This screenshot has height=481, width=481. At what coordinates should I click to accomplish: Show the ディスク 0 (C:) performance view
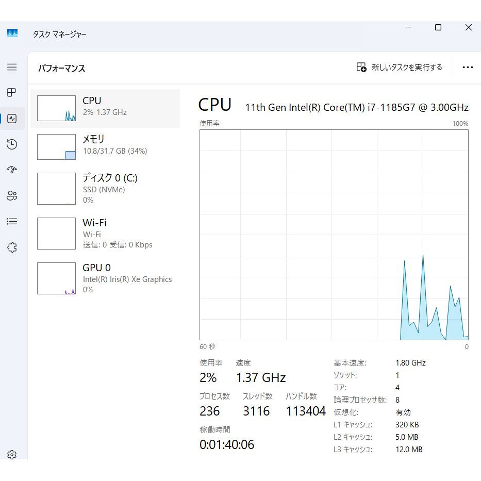[105, 189]
